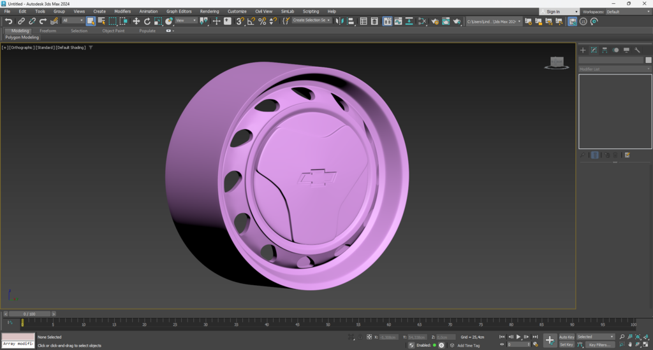Click the Undo arrow icon
This screenshot has width=653, height=350.
point(9,21)
